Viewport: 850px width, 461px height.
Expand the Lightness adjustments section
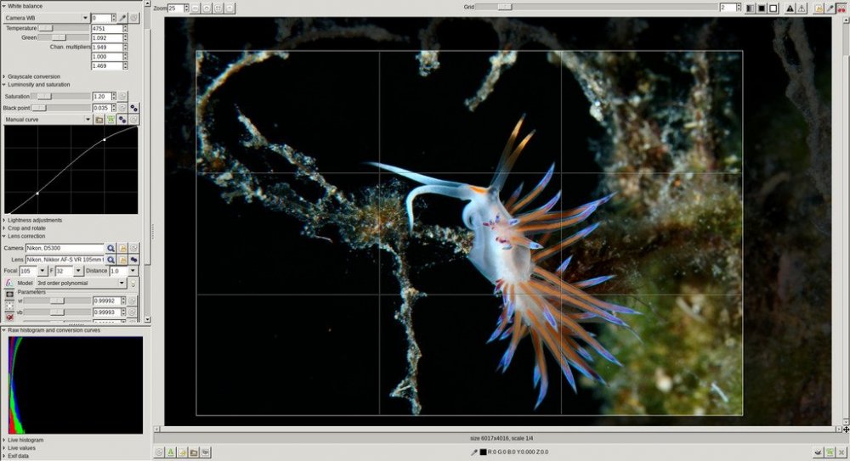[x=3, y=221]
